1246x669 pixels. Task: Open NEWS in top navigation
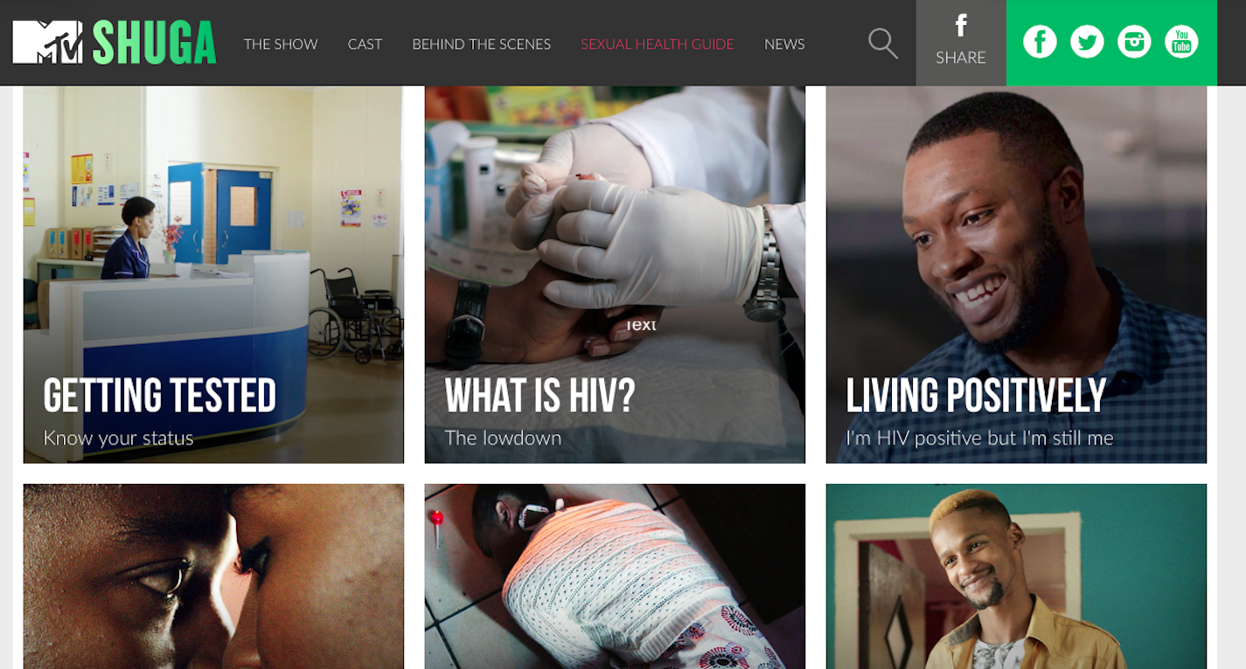[x=784, y=44]
